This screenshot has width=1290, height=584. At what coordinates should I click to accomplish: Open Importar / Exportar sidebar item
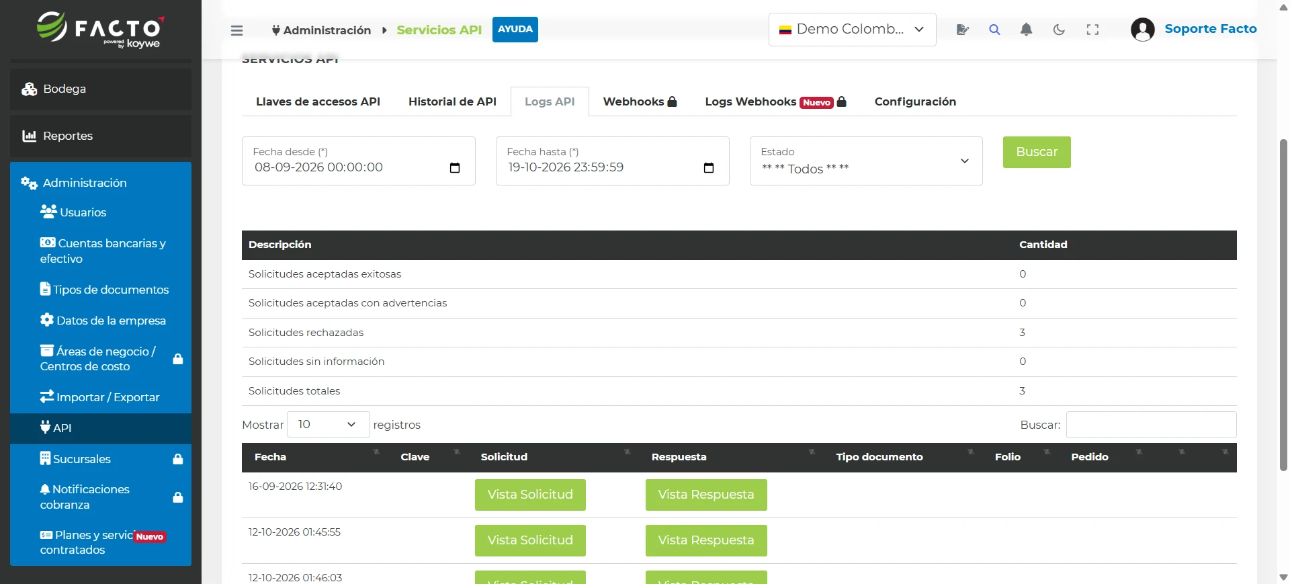point(99,397)
